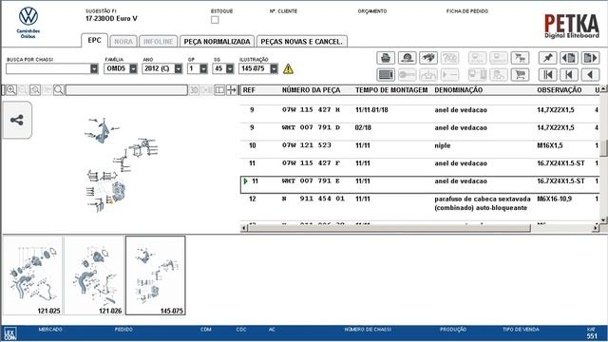Click the greyed download tray icon
The image size is (608, 342).
pyautogui.click(x=428, y=74)
